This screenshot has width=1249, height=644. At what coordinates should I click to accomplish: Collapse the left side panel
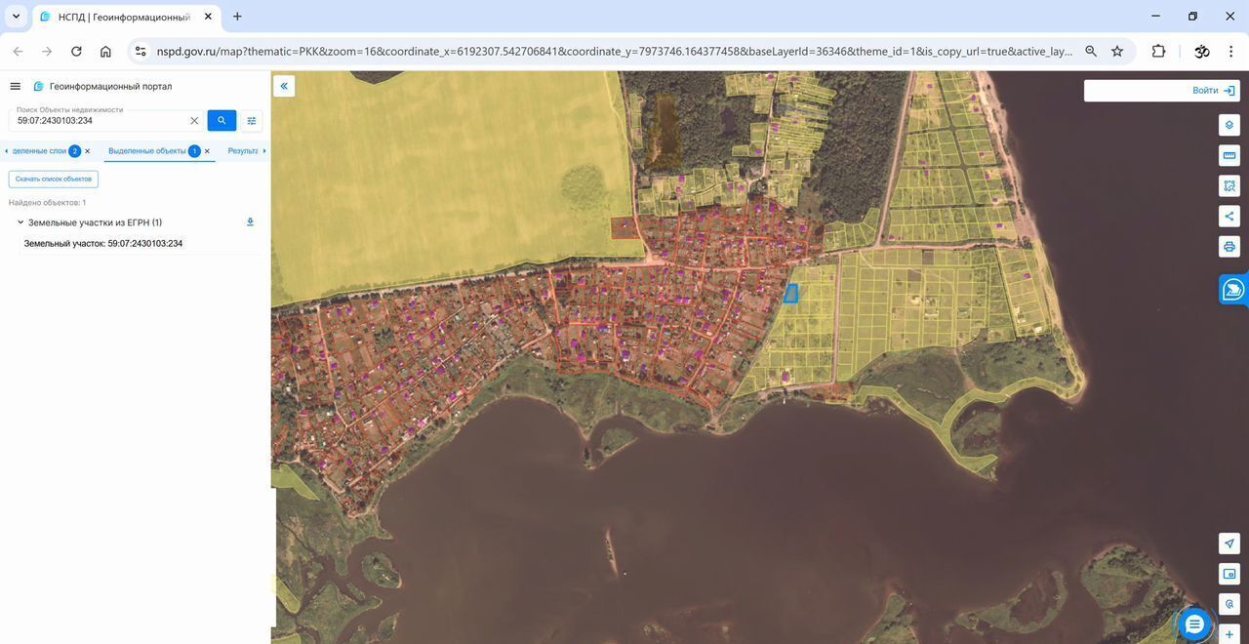[x=284, y=86]
